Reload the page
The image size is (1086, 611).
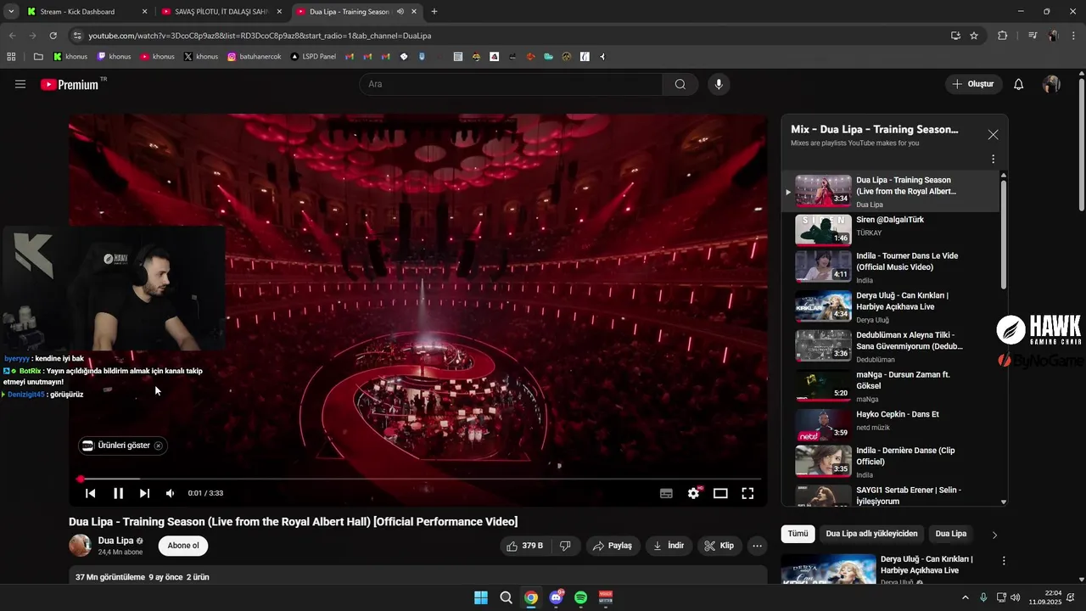pos(53,36)
